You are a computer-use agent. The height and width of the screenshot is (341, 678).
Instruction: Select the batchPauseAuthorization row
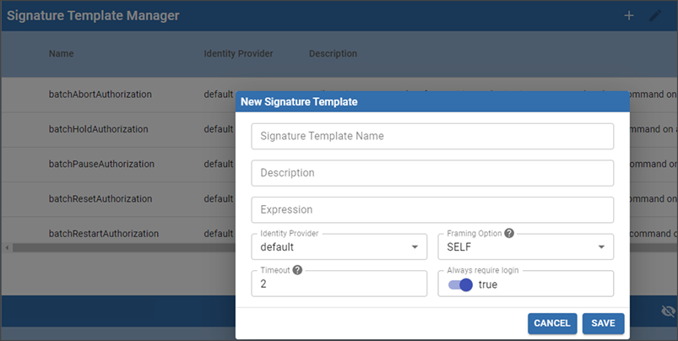101,164
